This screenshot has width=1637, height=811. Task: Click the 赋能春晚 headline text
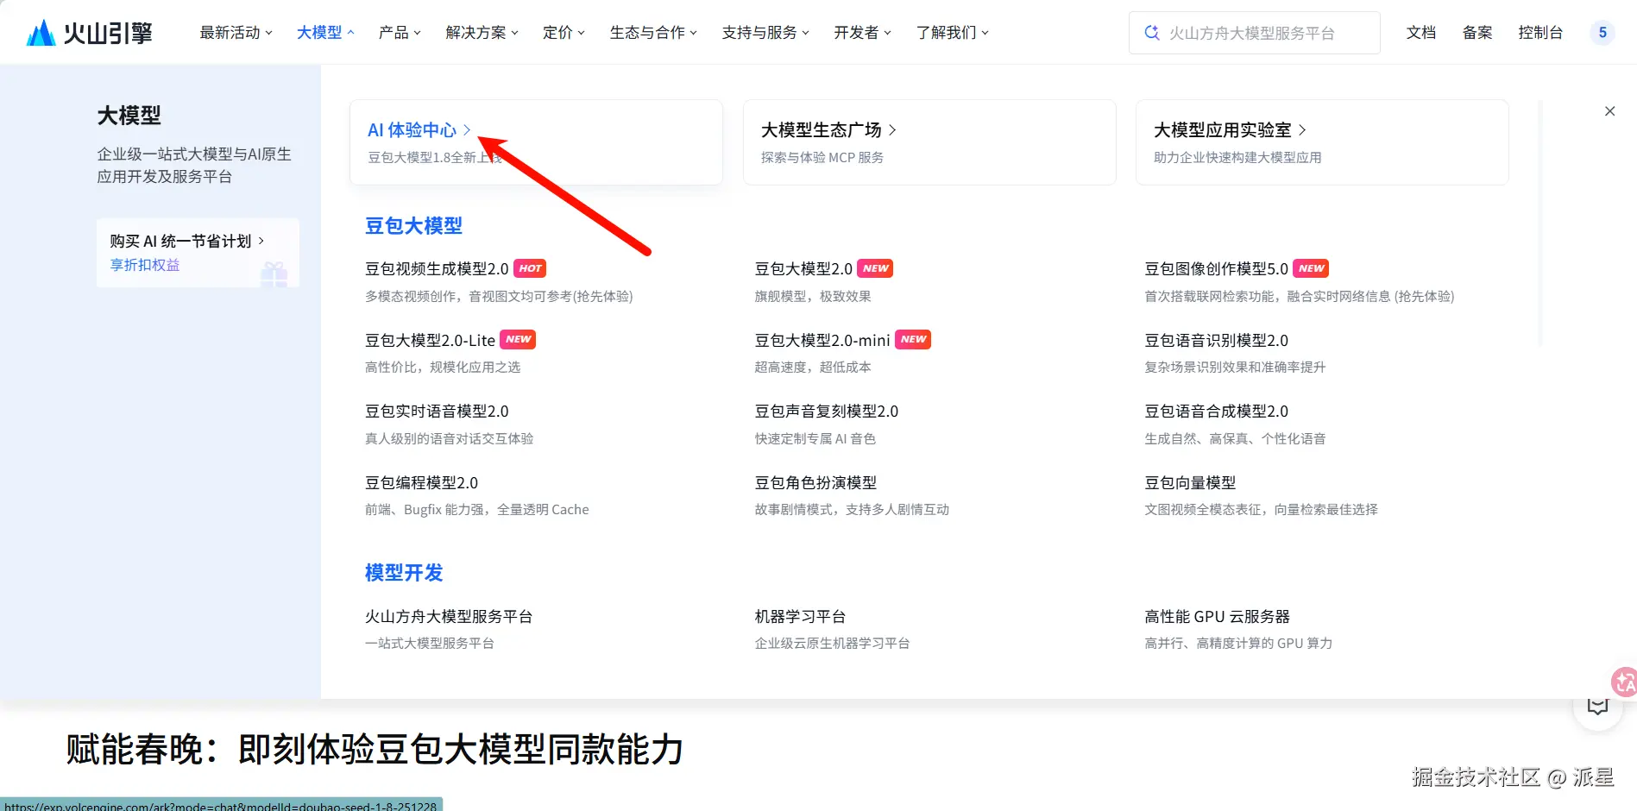[375, 750]
